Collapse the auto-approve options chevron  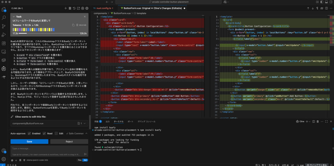(x=86, y=133)
